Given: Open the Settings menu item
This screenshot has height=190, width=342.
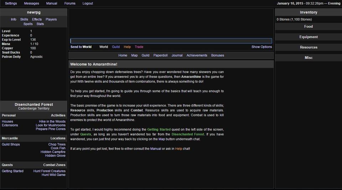Looking at the screenshot, I should pos(11,4).
